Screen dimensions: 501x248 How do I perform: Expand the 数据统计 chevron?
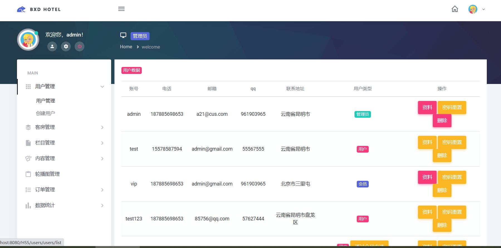tap(102, 206)
